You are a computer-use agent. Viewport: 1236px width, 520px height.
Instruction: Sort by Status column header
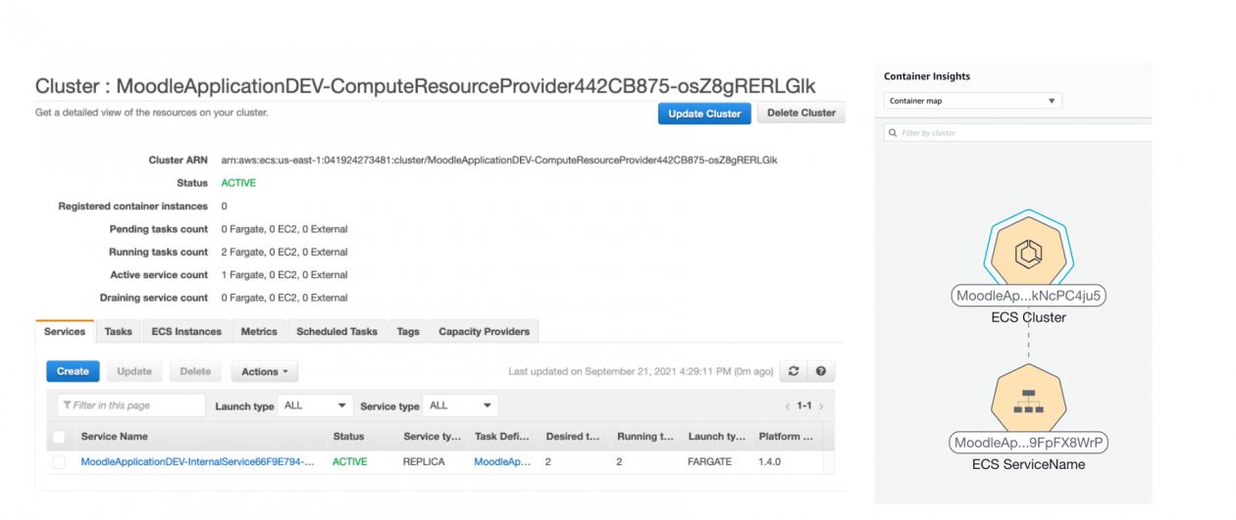pyautogui.click(x=348, y=437)
